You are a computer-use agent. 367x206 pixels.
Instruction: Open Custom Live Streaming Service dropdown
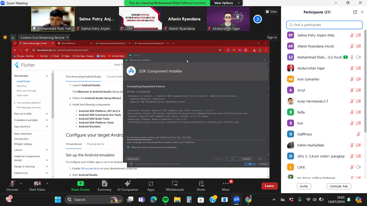point(44,38)
